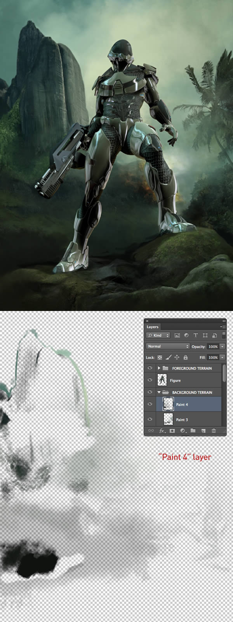This screenshot has height=622, width=233.
Task: Click the BACKGROUND TERRAIN folder icon
Action: [x=166, y=392]
